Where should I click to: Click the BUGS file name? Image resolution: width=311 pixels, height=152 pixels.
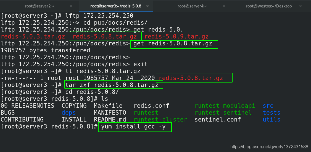pos(8,113)
